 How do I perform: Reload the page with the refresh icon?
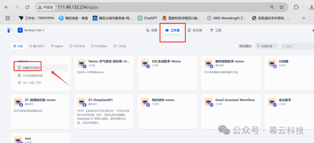click(x=27, y=8)
